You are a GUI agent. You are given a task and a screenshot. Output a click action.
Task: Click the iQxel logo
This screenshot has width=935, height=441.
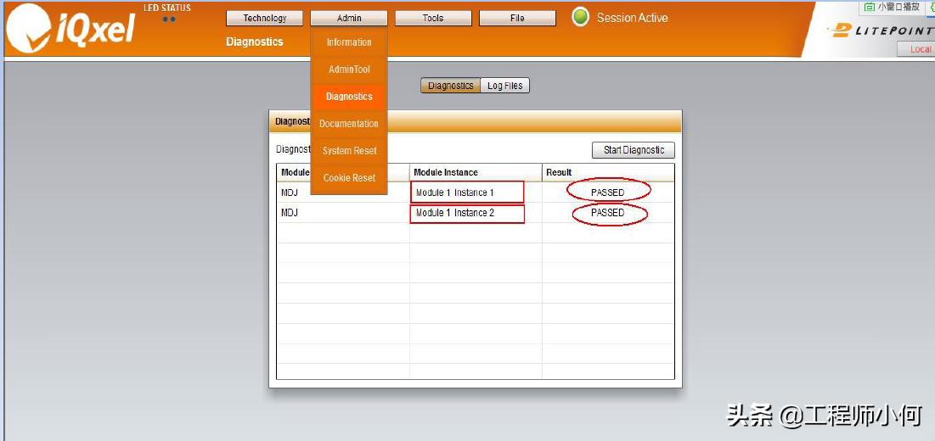70,29
